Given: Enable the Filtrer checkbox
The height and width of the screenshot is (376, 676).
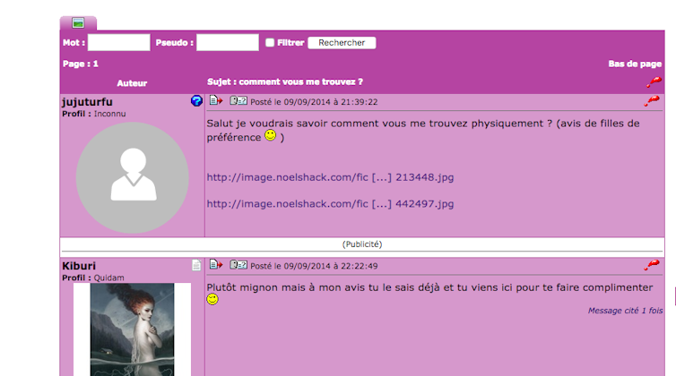Looking at the screenshot, I should click(x=270, y=42).
